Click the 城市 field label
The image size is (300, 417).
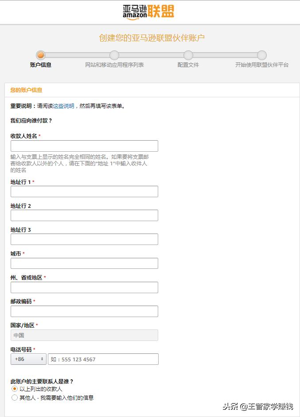pyautogui.click(x=16, y=253)
